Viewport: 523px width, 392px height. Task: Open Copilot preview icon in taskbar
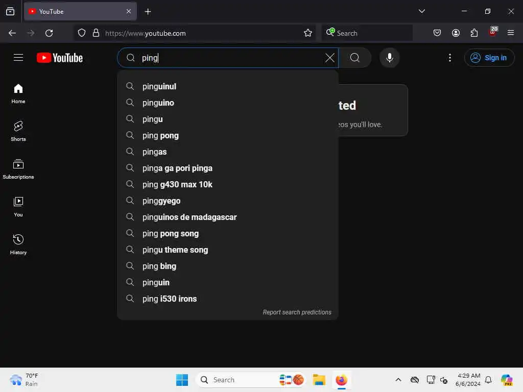coord(507,380)
